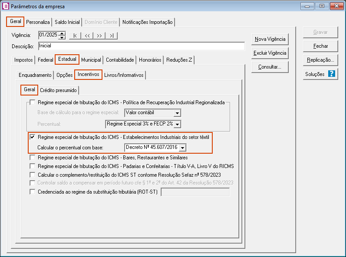Decrease Vigência with spinner down arrow
The image size is (346, 257).
(x=62, y=38)
